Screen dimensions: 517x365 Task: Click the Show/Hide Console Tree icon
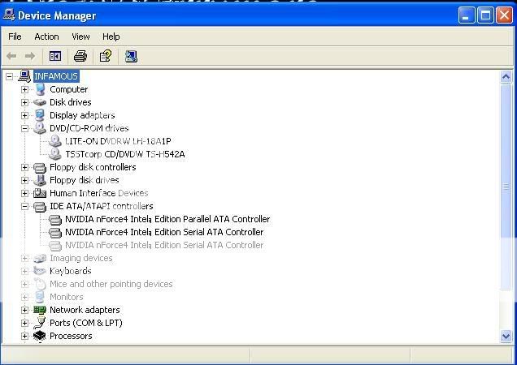[55, 56]
